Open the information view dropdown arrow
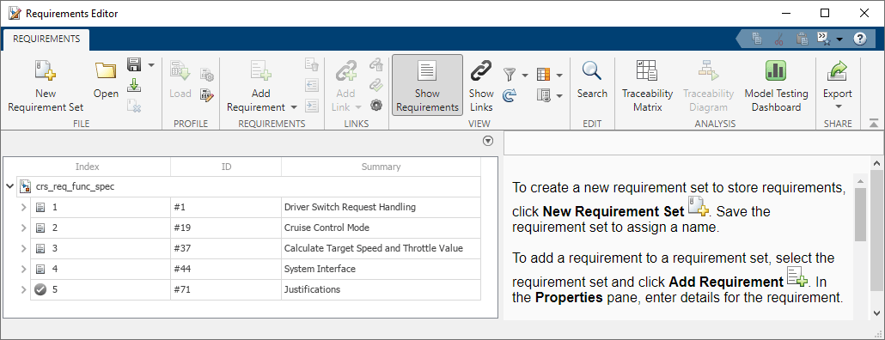The width and height of the screenshot is (885, 340). coord(558,96)
